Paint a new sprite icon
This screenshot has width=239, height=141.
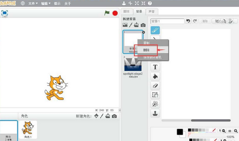(x=101, y=116)
